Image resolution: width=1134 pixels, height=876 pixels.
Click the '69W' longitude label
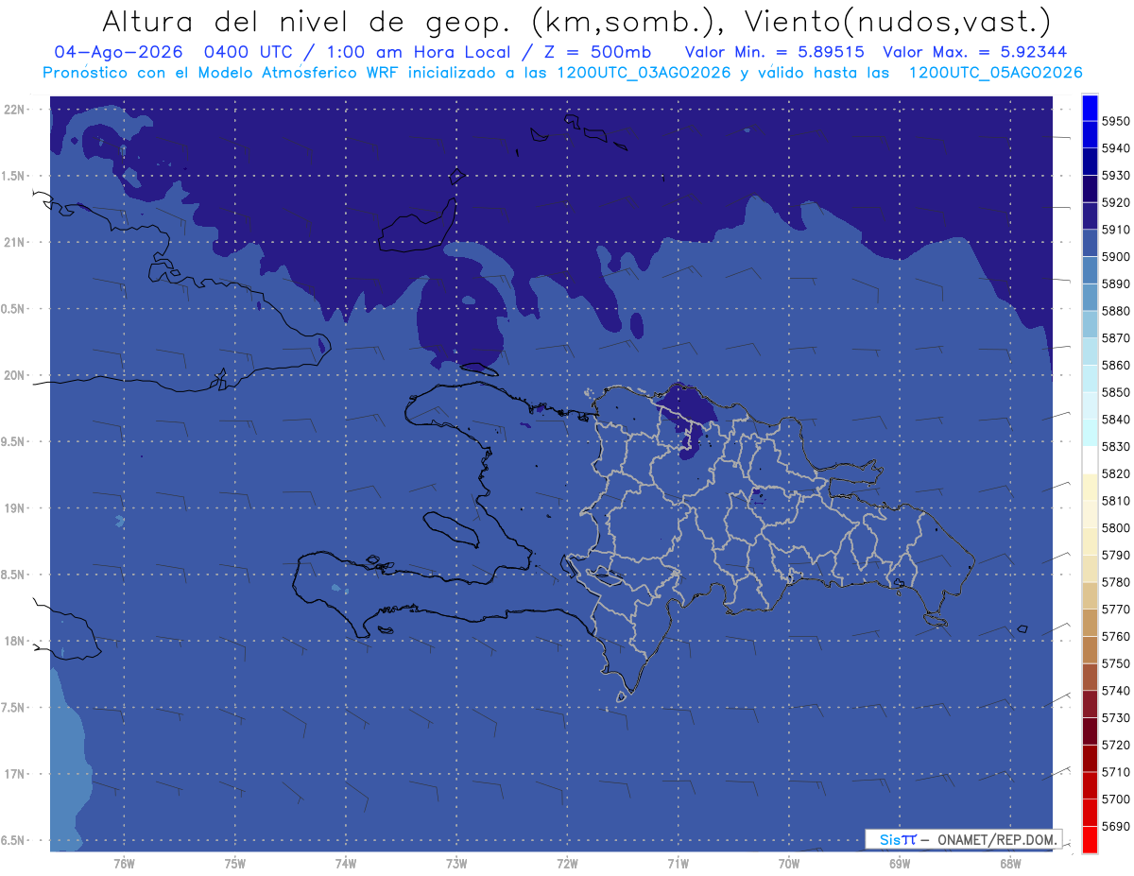(899, 864)
